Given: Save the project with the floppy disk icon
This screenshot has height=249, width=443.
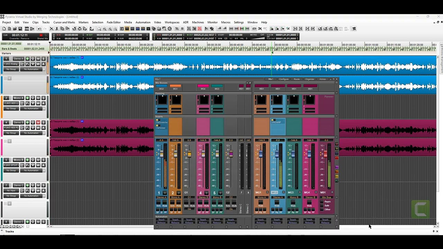Looking at the screenshot, I should tap(20, 29).
